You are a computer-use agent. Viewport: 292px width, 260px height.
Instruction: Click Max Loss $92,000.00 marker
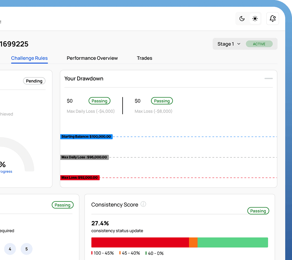coord(80,178)
